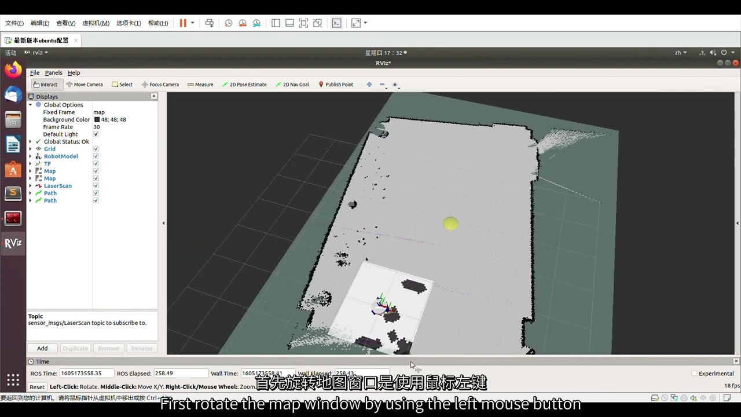Screen dimensions: 741x417
Task: Click the Remove button
Action: [x=108, y=349]
